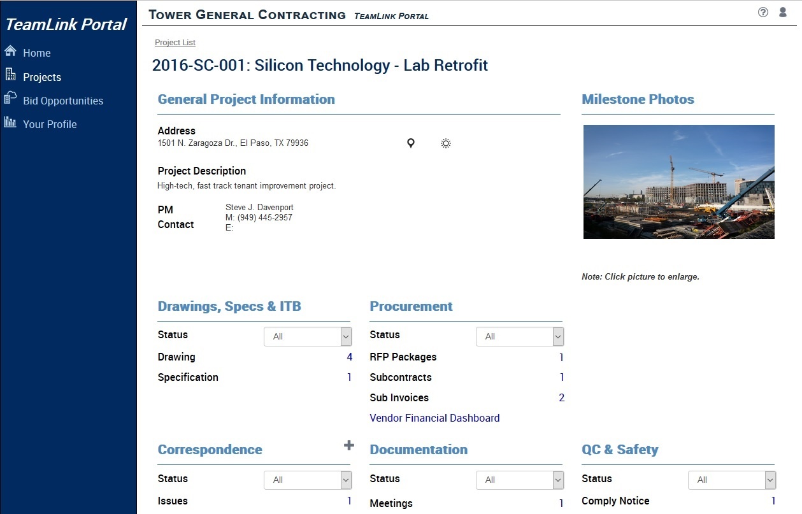
Task: Click the weather sun icon
Action: (x=446, y=143)
